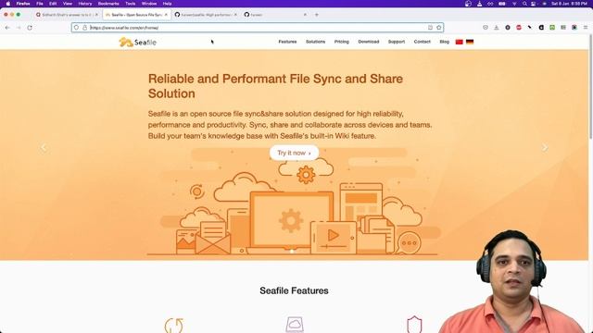Open the Edit menu
This screenshot has width=593, height=333.
pos(53,4)
